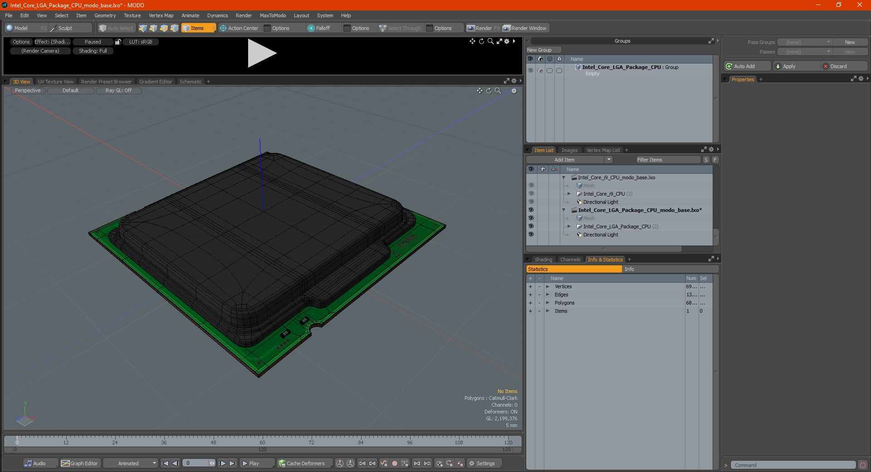Expand Edges statistics row
The image size is (871, 472).
[548, 295]
